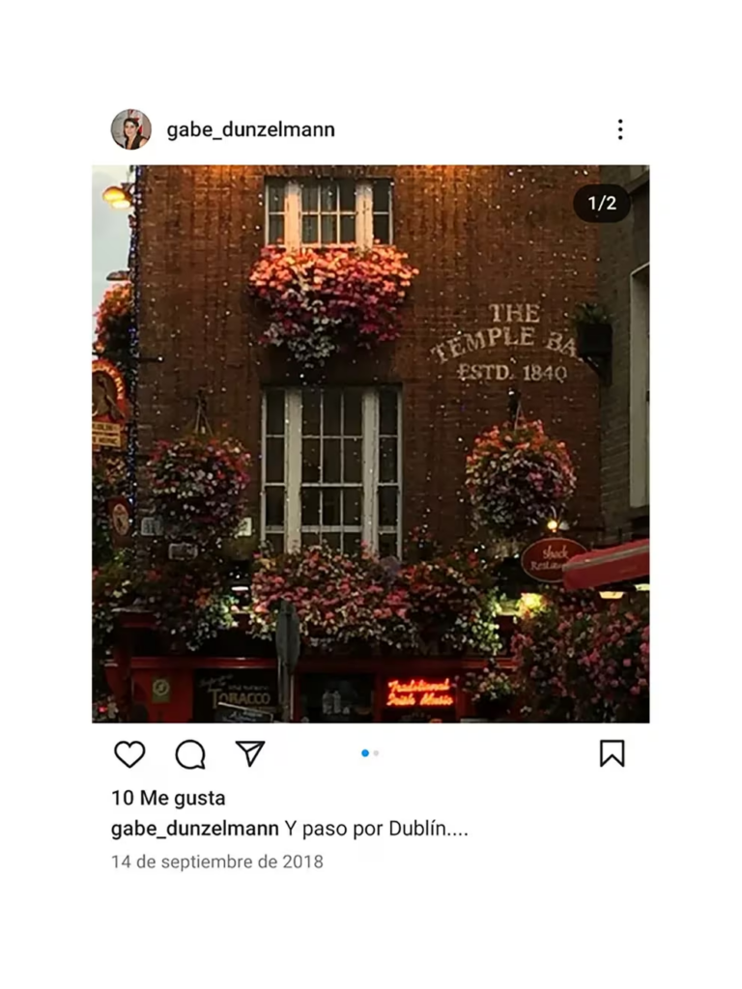
Task: Open gabe_dunzelmann's profile picture avatar
Action: click(x=131, y=129)
